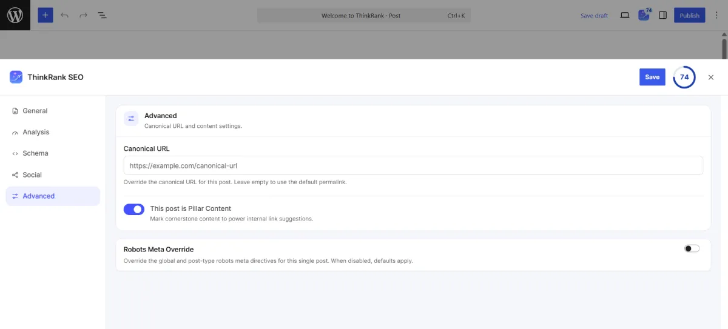This screenshot has width=728, height=329.
Task: Open the document overview list icon
Action: click(x=103, y=15)
